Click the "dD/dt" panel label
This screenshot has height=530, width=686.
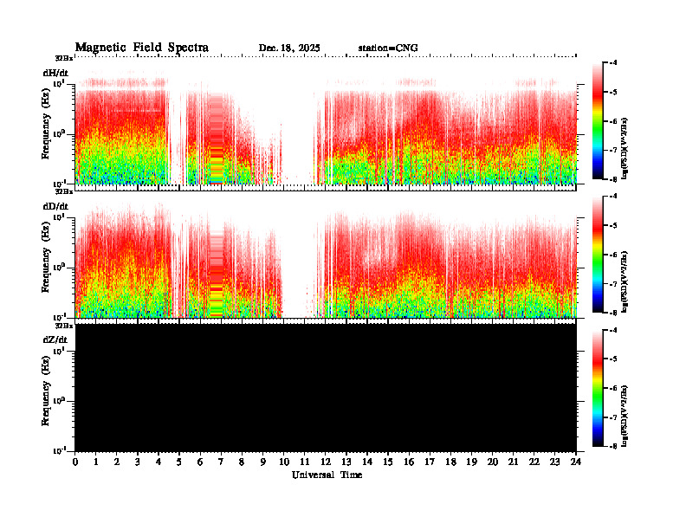pos(55,206)
